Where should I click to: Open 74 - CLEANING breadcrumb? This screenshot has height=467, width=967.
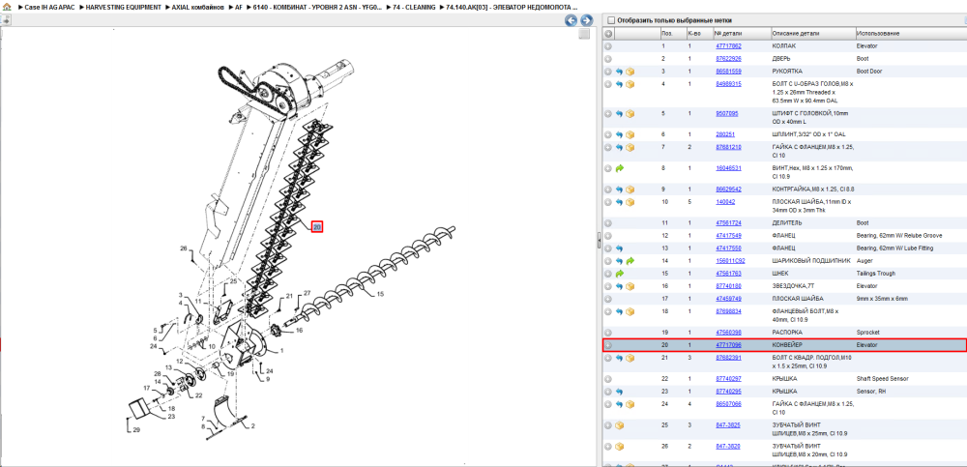point(415,7)
